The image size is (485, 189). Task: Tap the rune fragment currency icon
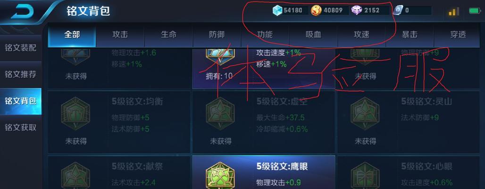click(398, 10)
